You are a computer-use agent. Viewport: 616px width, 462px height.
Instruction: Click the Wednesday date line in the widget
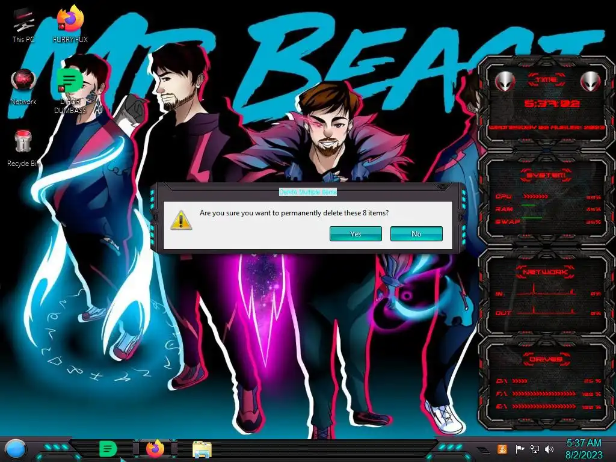(x=546, y=128)
